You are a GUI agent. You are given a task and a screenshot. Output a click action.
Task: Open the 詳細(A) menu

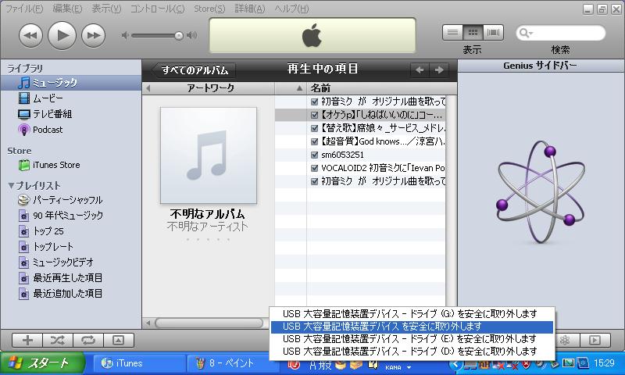tap(250, 9)
